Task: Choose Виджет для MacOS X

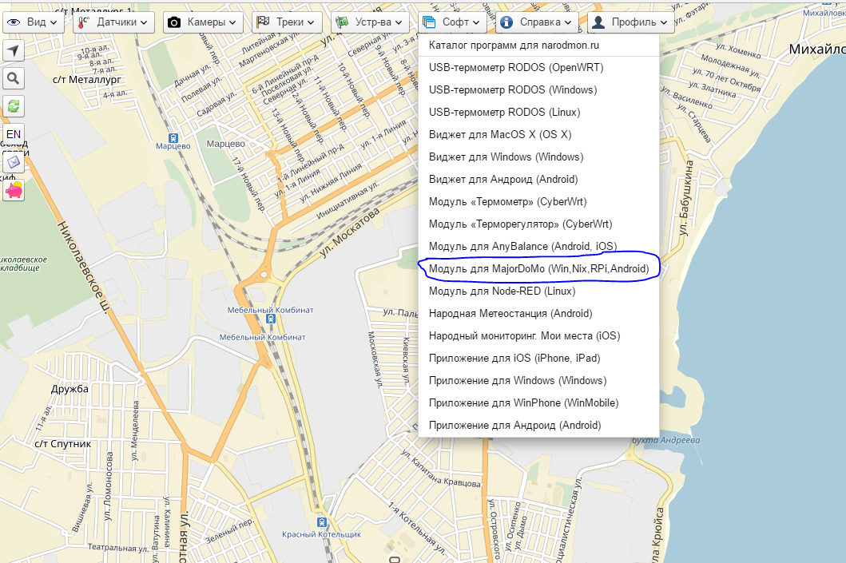Action: [x=538, y=134]
